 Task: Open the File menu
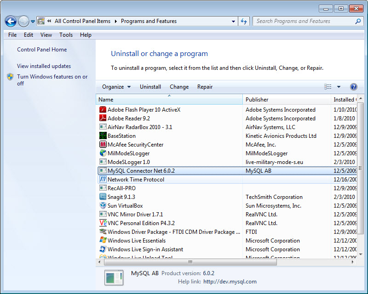click(x=12, y=35)
